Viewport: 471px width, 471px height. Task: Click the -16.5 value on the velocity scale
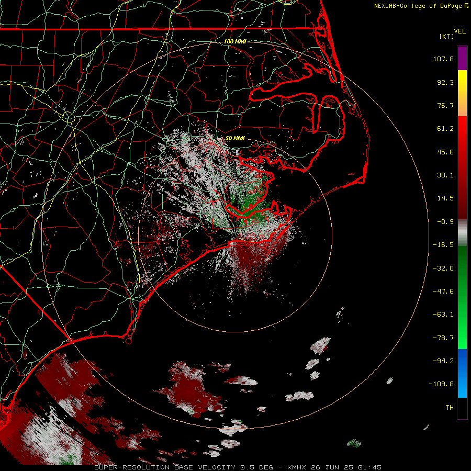click(x=443, y=245)
